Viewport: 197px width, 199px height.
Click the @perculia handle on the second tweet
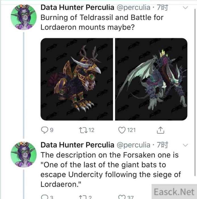coord(133,145)
